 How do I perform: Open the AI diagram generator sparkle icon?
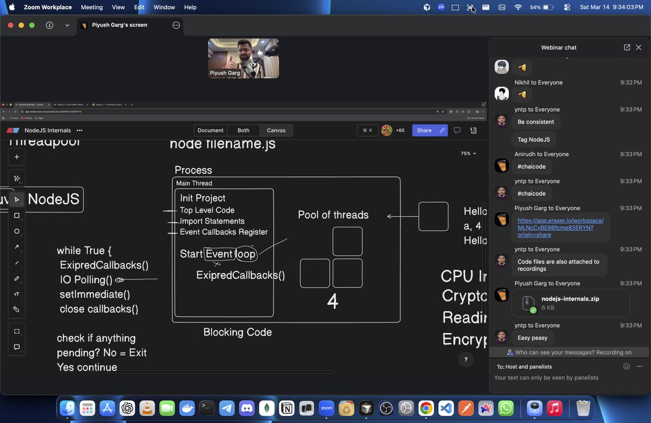(x=16, y=178)
